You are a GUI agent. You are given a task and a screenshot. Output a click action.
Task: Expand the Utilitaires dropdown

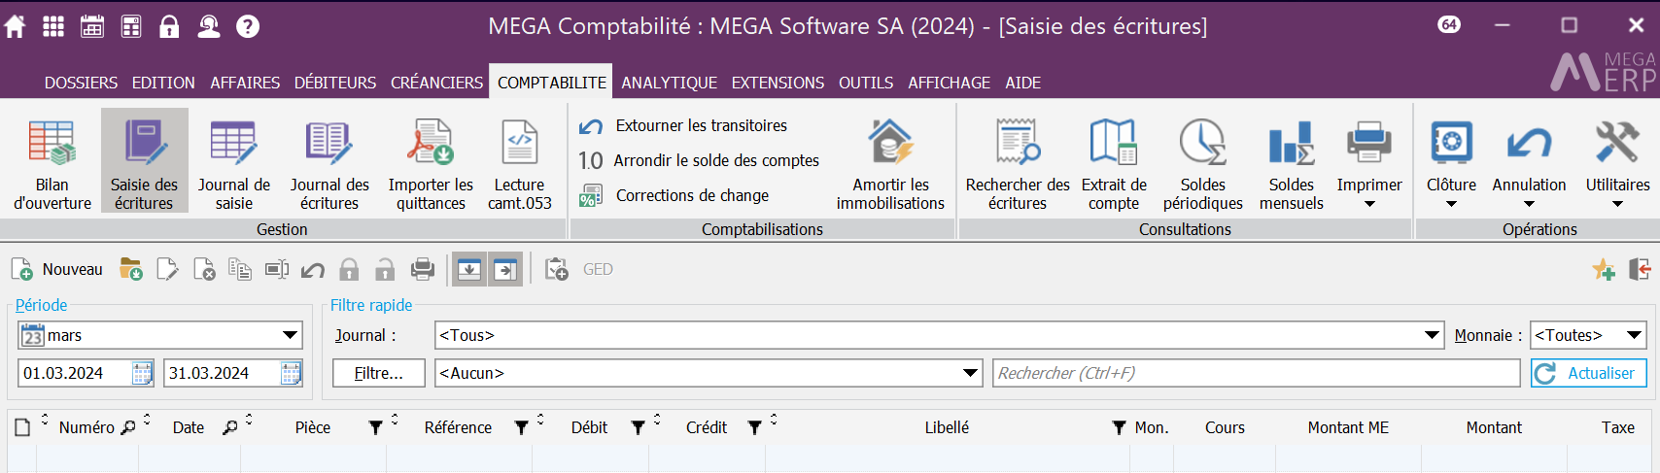tap(1617, 204)
